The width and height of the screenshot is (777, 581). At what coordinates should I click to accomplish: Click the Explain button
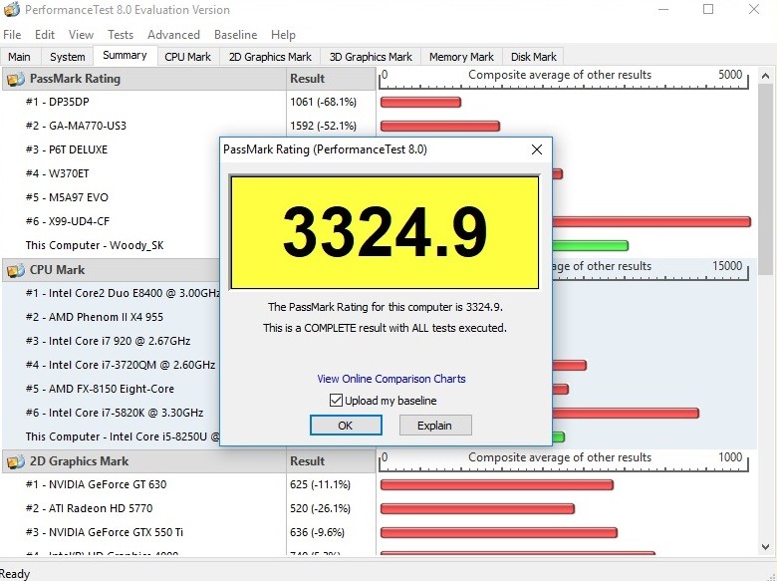pos(434,426)
